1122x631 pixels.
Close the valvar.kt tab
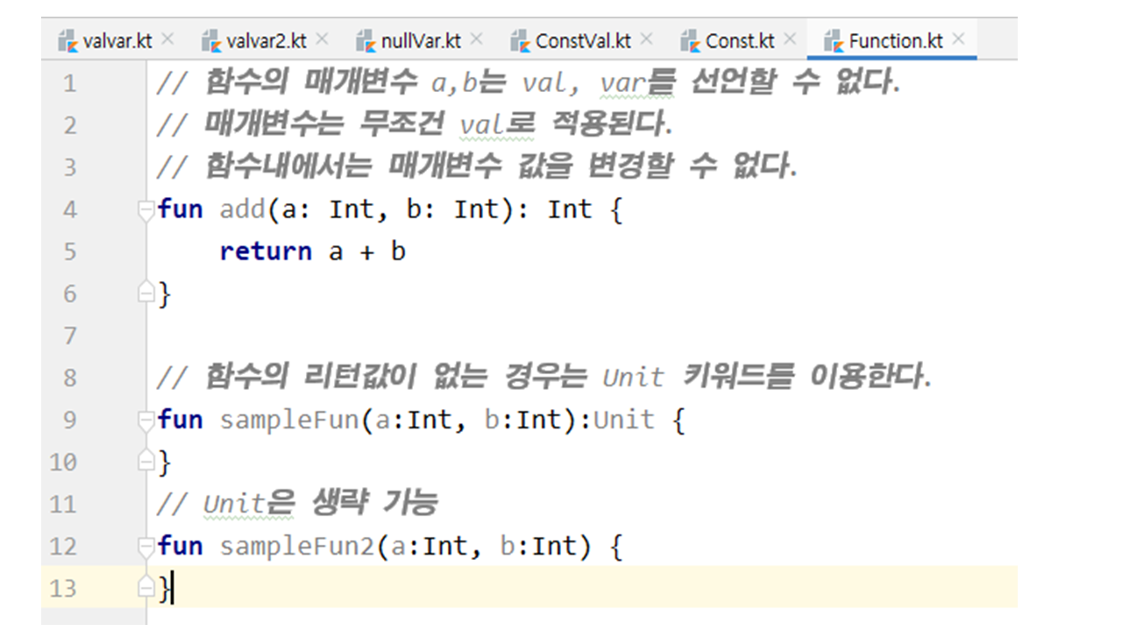[x=168, y=39]
